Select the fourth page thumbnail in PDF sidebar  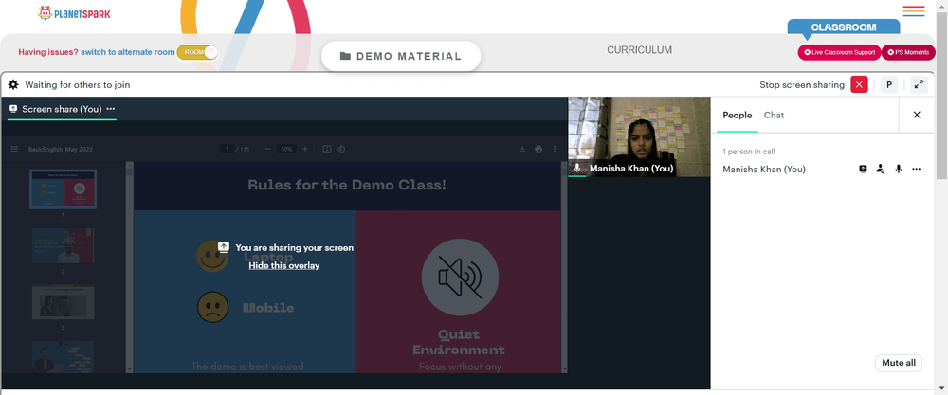point(63,357)
